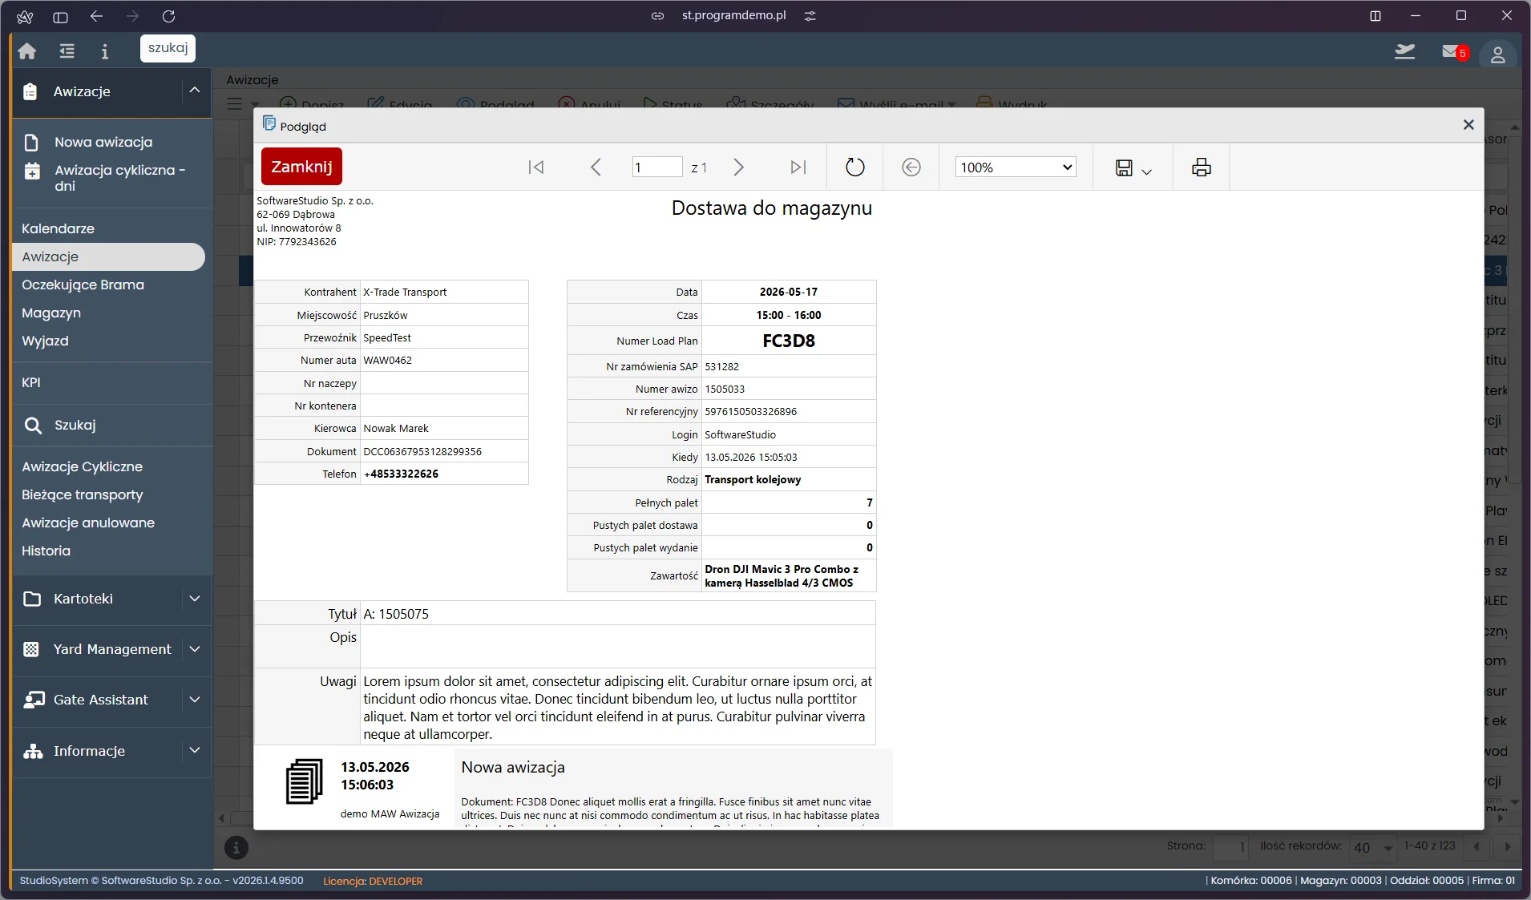Open Awizacja cykliczna - dni

click(119, 178)
